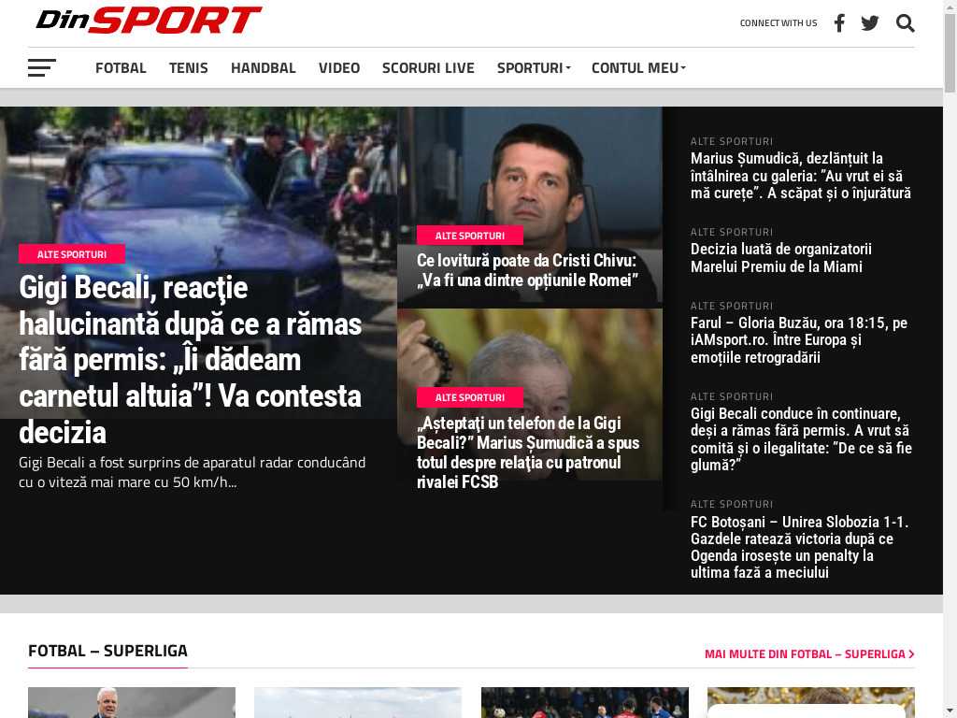Open the Handbal section
Screen dimensions: 957x718
[x=263, y=67]
